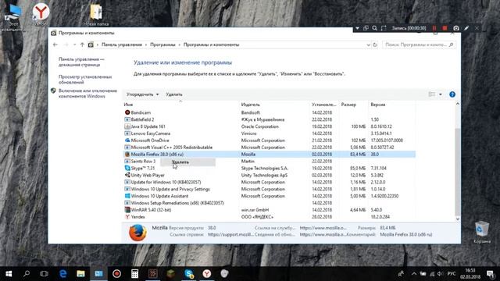Screen dimensions: 500x281
Task: Sort by the Версия column header
Action: [378, 105]
